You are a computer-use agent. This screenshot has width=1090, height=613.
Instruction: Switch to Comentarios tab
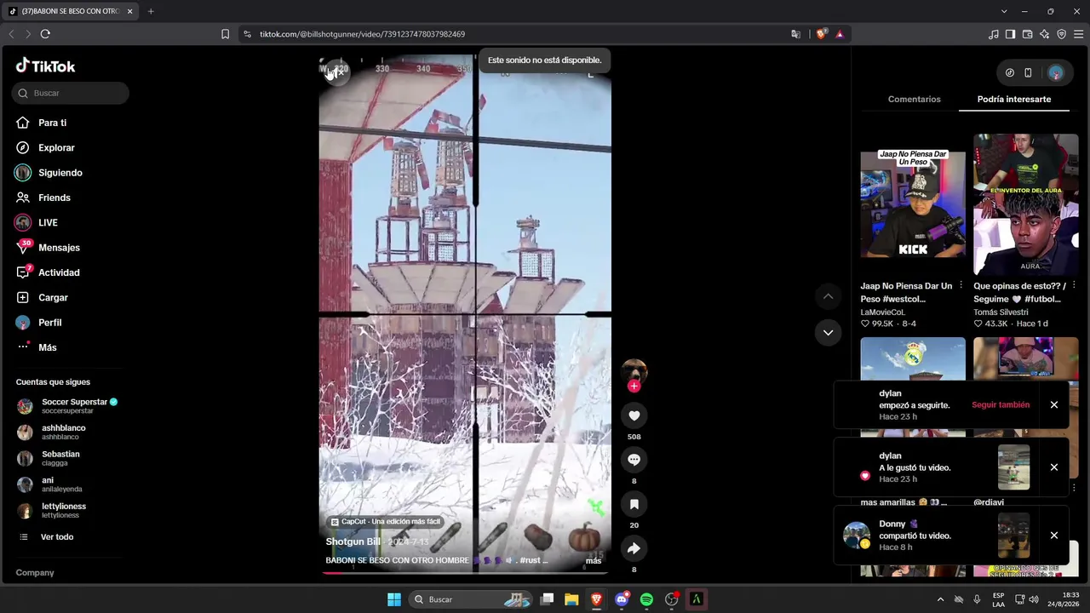[x=914, y=100]
